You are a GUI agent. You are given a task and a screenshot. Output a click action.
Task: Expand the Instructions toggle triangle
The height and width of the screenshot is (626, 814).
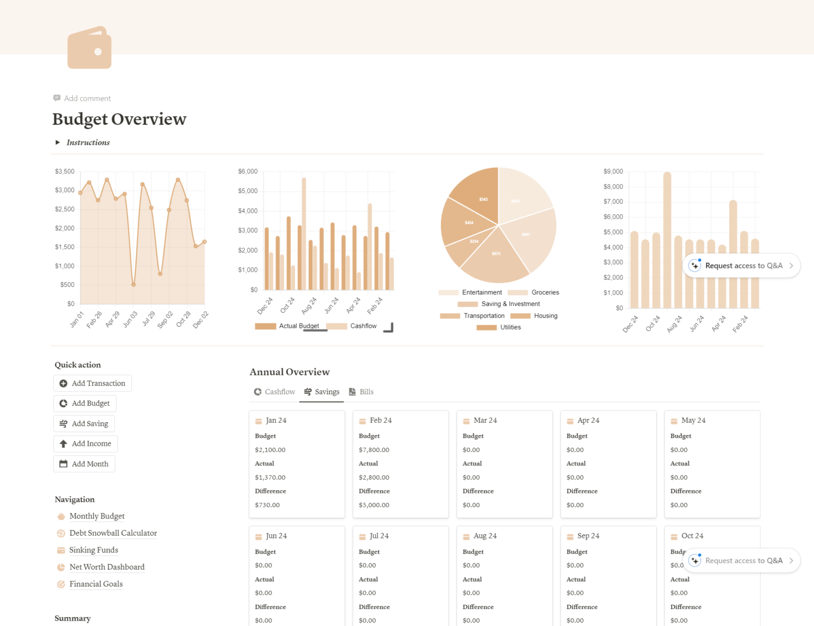[58, 142]
